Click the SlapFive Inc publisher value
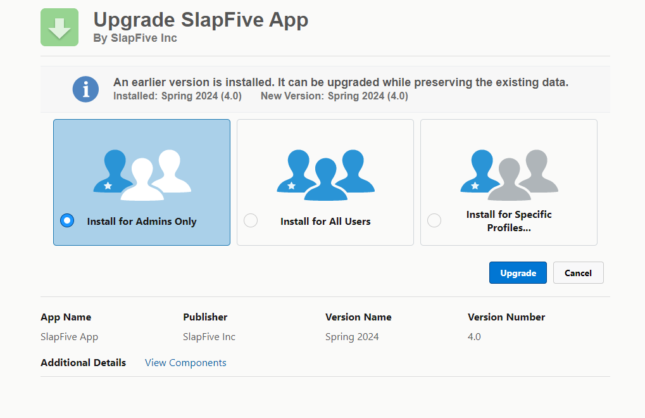This screenshot has width=645, height=418. 209,337
